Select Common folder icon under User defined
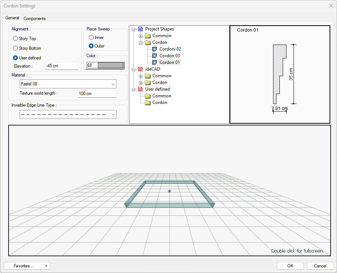 click(x=148, y=96)
